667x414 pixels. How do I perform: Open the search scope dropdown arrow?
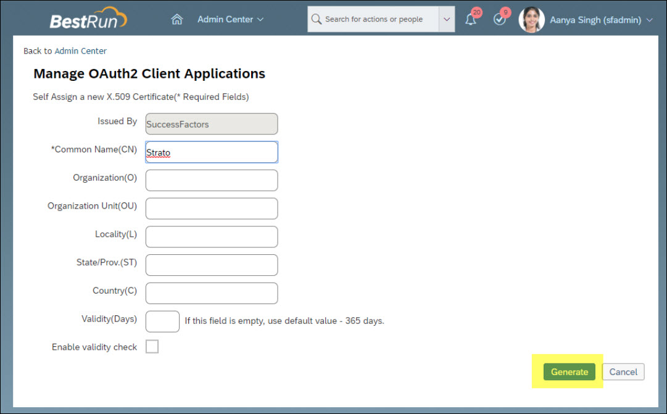pos(447,19)
